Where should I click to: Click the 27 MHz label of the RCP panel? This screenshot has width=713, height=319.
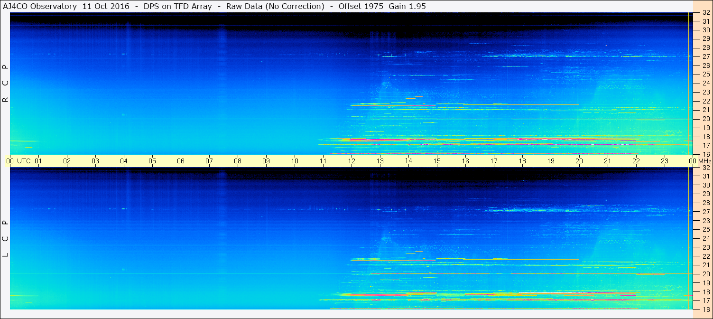(706, 56)
